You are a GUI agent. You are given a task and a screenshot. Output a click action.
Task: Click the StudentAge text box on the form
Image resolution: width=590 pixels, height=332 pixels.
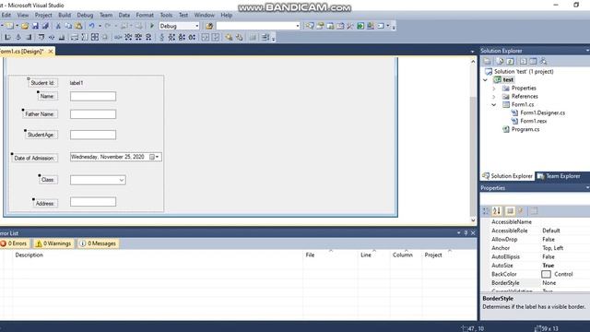[93, 135]
